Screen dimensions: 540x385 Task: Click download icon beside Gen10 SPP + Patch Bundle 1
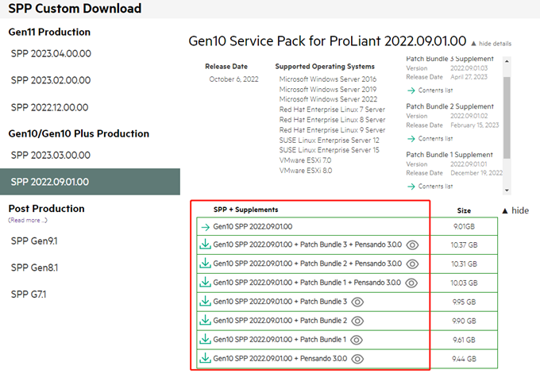tap(205, 340)
